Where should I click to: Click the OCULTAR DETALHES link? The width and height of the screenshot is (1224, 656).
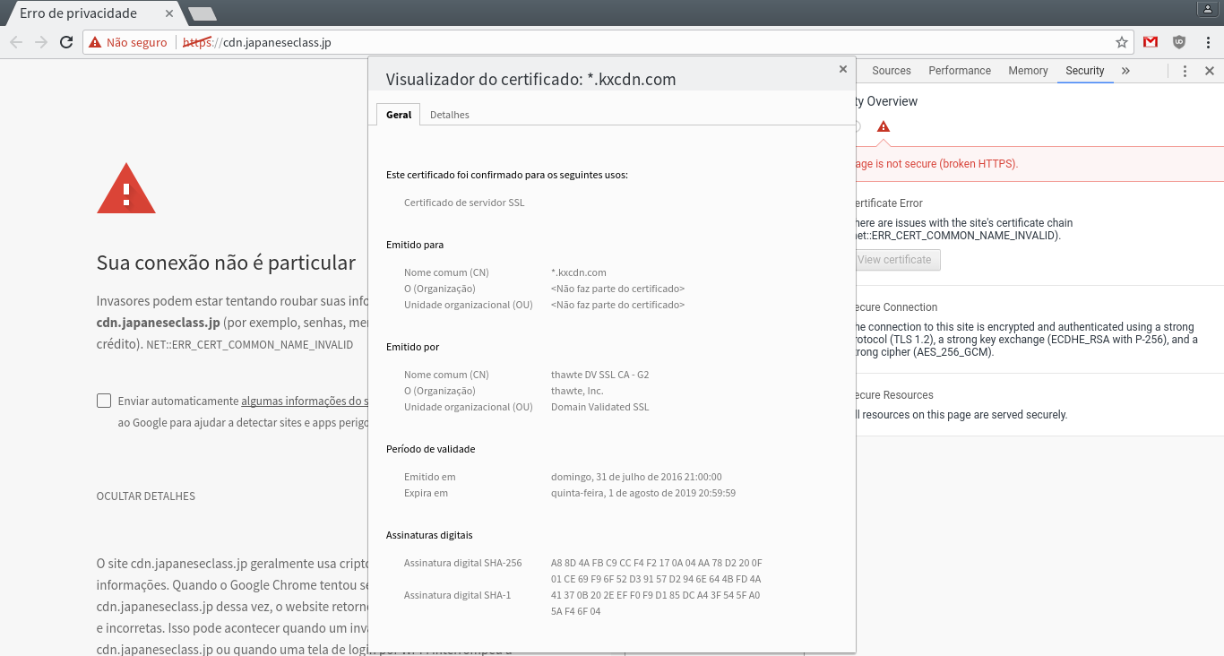click(x=145, y=496)
